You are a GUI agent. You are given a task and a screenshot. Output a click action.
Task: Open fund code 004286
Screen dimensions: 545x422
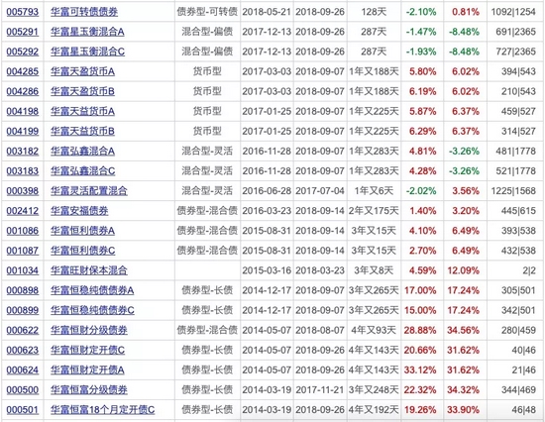tap(23, 91)
